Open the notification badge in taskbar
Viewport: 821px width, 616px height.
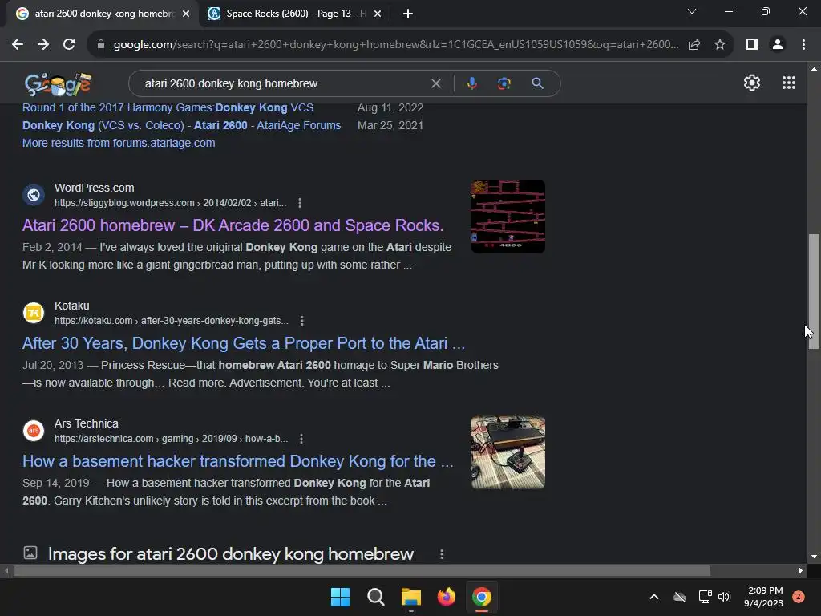(799, 597)
